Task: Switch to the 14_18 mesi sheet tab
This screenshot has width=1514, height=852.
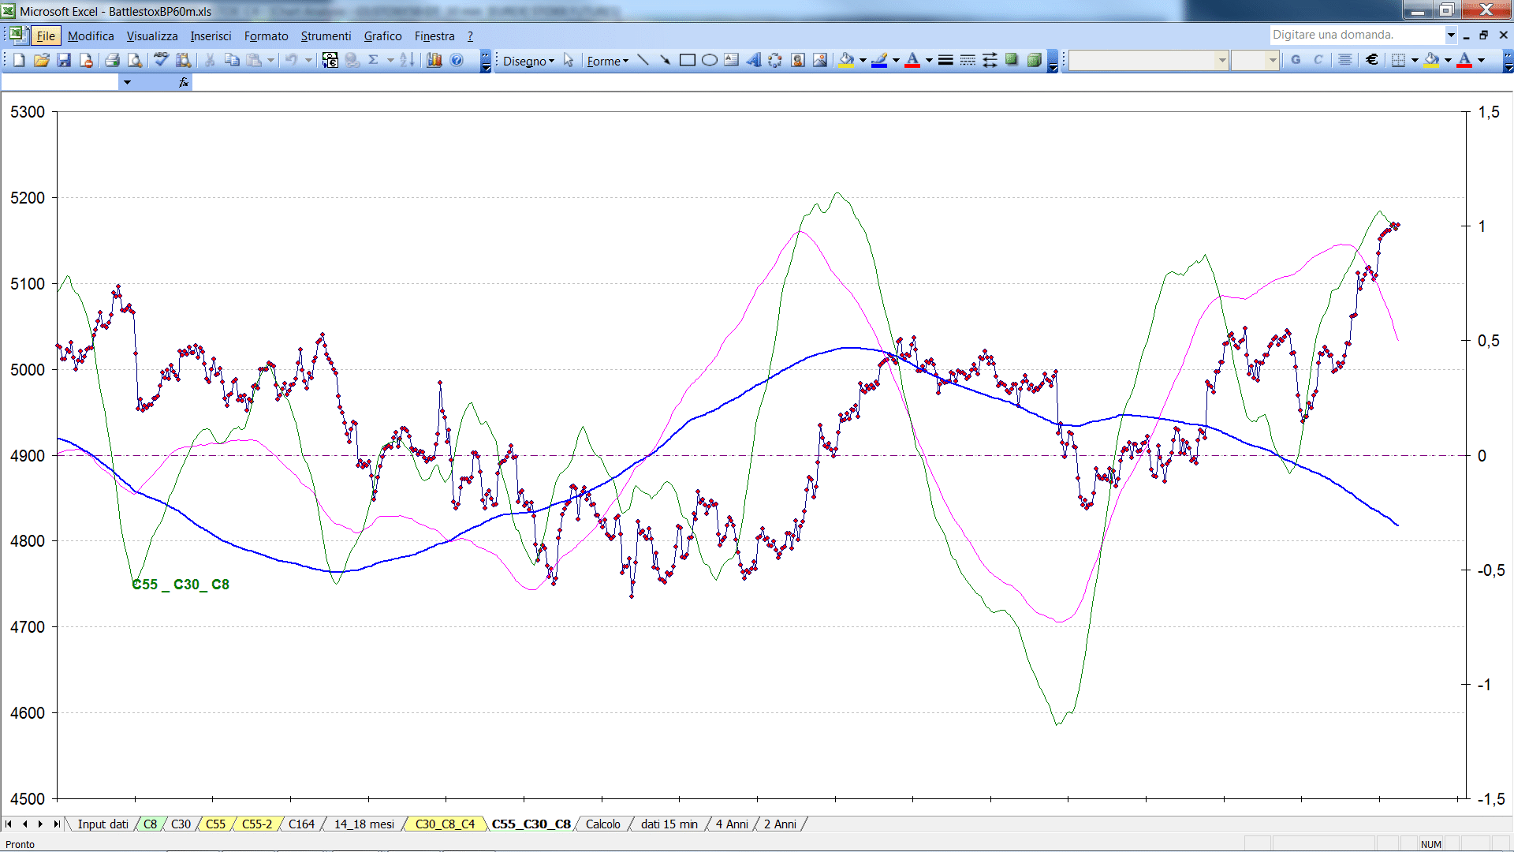Action: 364,824
